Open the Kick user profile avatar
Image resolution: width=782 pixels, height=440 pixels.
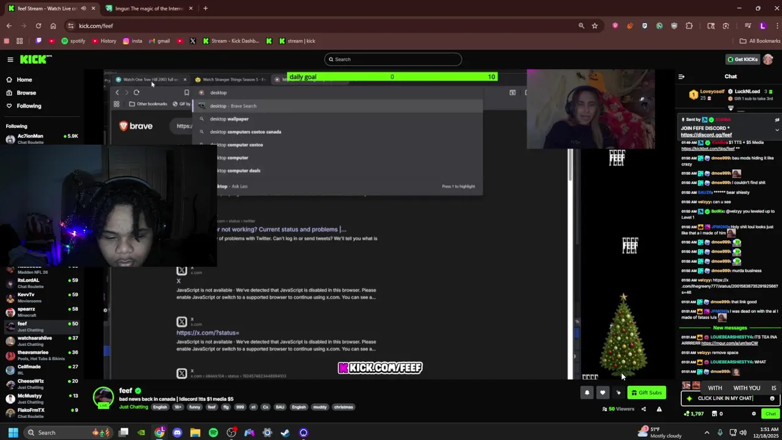(x=768, y=59)
